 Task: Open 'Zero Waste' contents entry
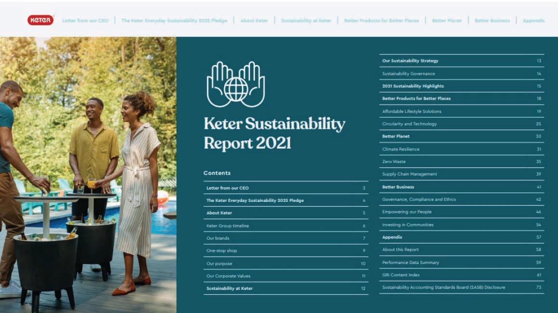point(462,161)
